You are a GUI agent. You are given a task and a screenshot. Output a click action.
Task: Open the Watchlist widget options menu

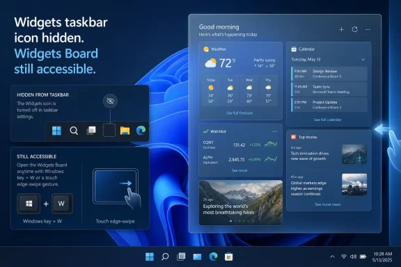pyautogui.click(x=275, y=131)
